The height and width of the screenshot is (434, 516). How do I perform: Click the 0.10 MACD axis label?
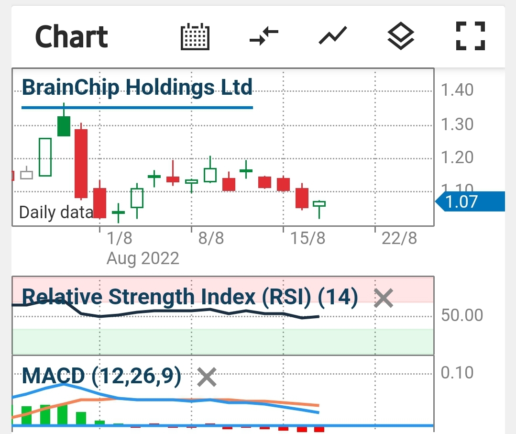457,373
